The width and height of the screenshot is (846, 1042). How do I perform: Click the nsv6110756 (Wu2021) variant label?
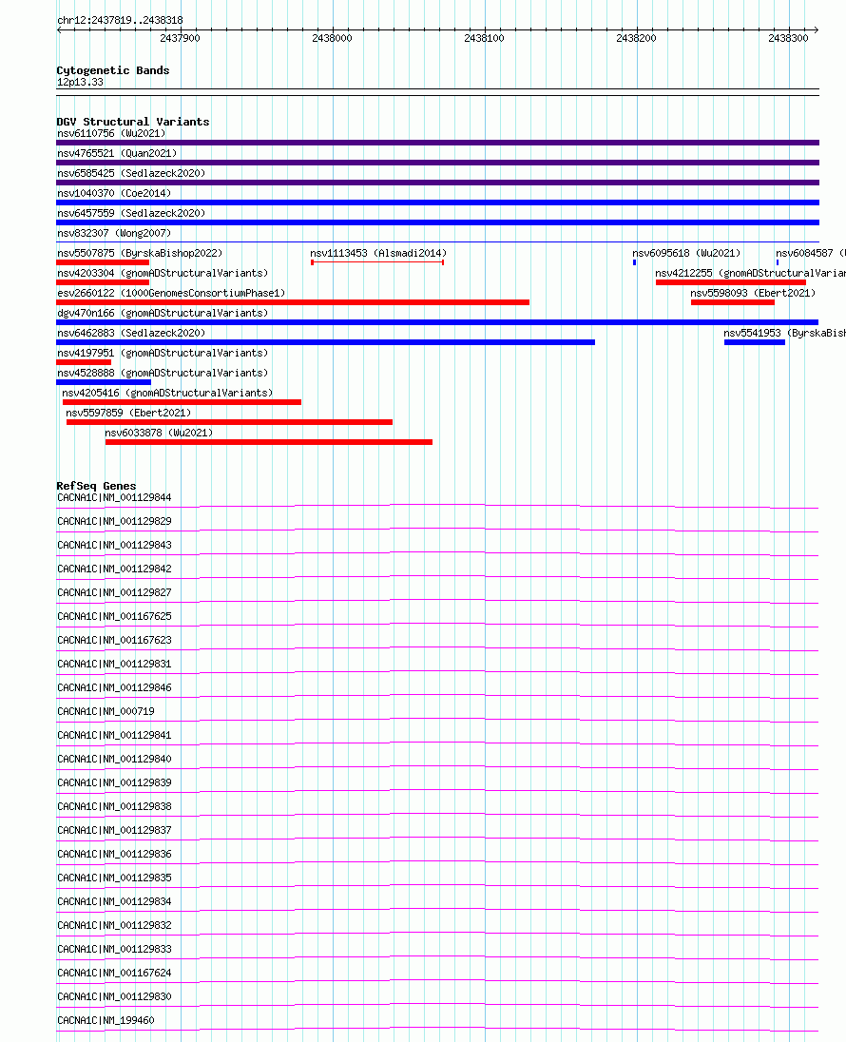[111, 133]
